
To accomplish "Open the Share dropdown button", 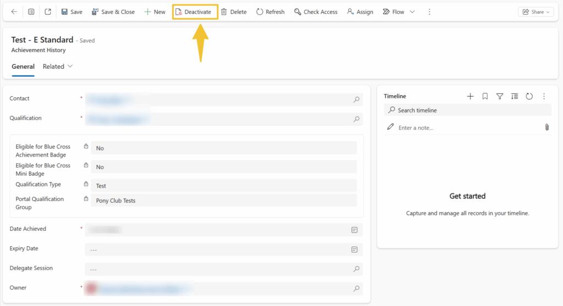I will 536,12.
